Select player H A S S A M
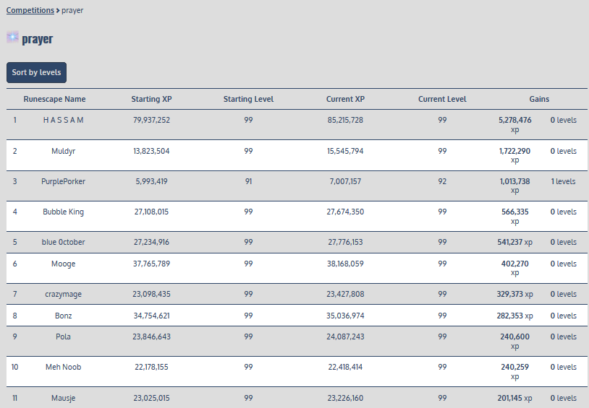 coord(64,120)
